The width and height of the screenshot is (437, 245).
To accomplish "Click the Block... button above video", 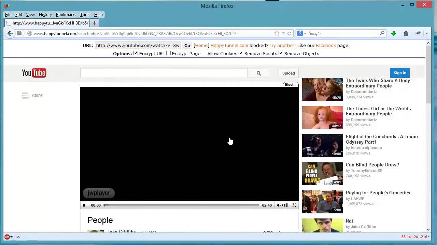I will pyautogui.click(x=291, y=84).
